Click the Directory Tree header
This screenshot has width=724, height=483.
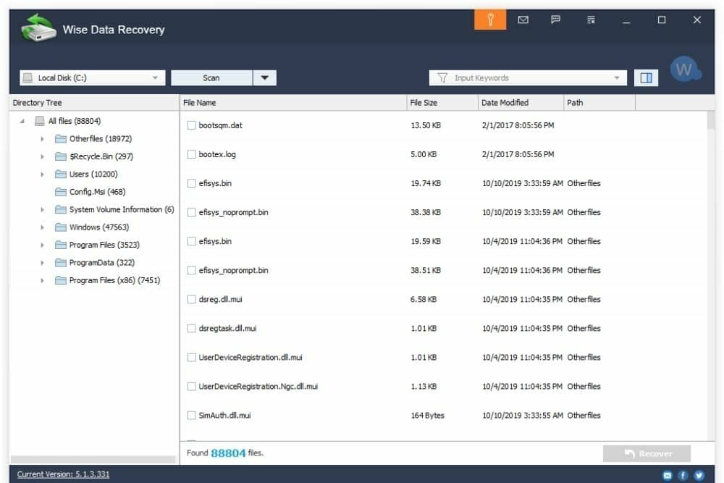(x=93, y=103)
